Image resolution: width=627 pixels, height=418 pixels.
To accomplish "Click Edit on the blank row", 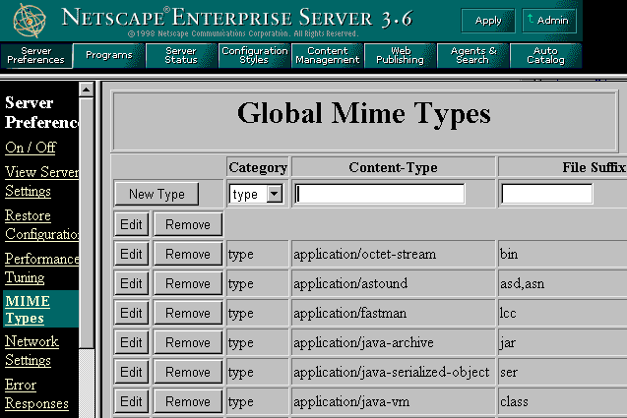I will [x=131, y=224].
